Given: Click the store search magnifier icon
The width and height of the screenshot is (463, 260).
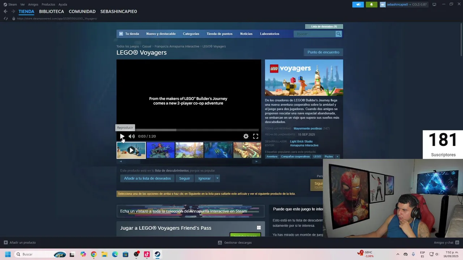Looking at the screenshot, I should coord(339,34).
